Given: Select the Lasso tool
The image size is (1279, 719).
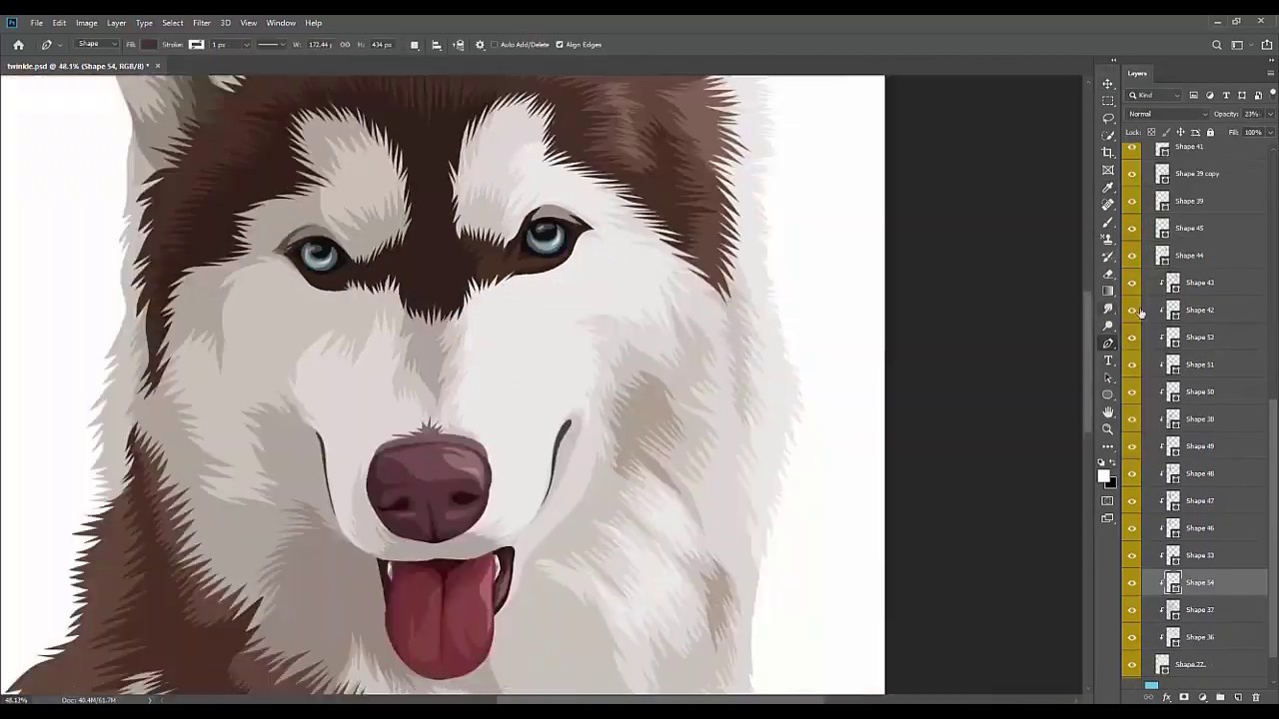Looking at the screenshot, I should tap(1108, 118).
